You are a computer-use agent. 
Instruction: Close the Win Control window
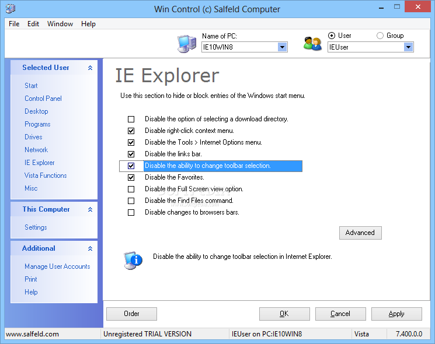(x=417, y=6)
